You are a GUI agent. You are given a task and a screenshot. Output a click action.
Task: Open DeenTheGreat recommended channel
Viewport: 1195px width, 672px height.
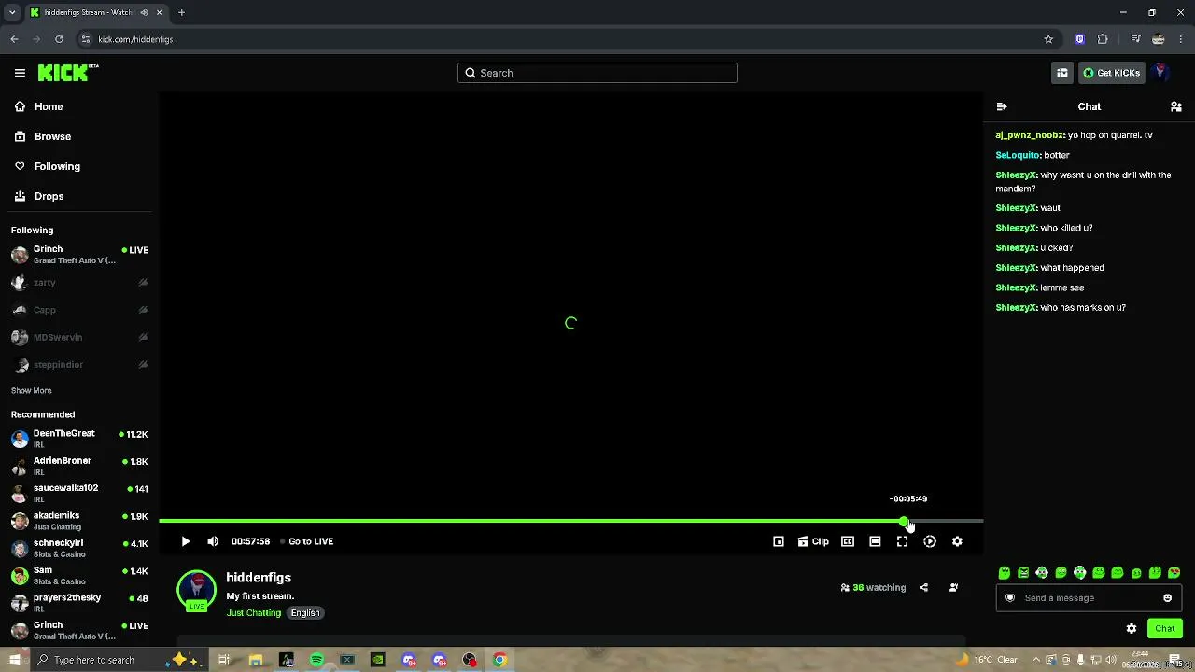point(78,439)
